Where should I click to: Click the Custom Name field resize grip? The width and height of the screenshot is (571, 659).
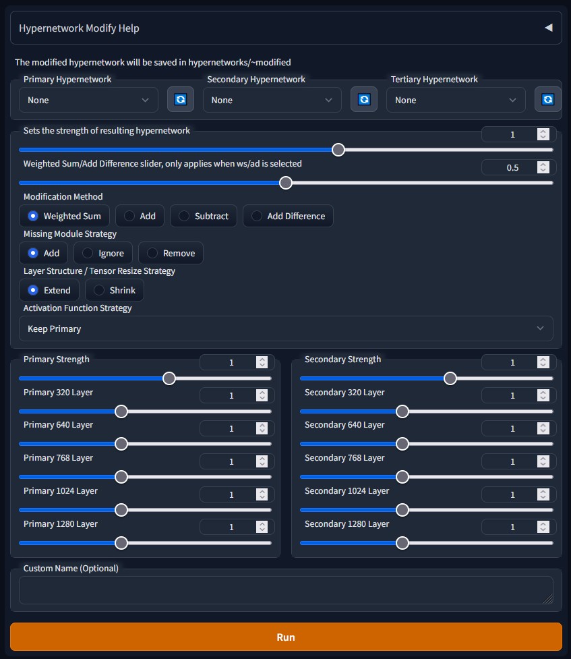548,599
